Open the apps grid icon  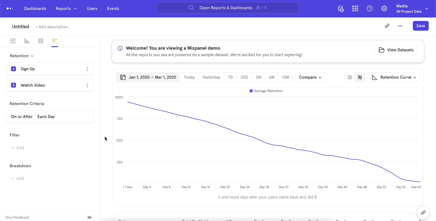[355, 8]
